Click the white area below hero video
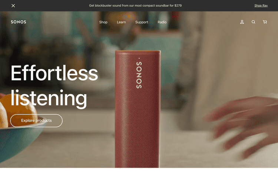Screen dimensions: 278x174 [139, 171]
